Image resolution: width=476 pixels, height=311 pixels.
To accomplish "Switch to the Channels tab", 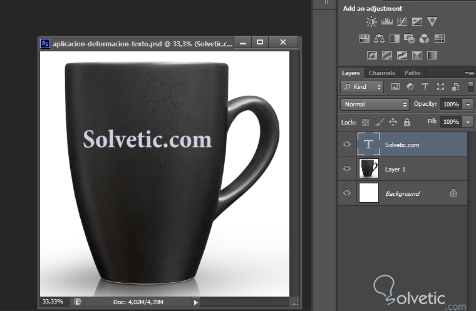I will click(x=381, y=73).
